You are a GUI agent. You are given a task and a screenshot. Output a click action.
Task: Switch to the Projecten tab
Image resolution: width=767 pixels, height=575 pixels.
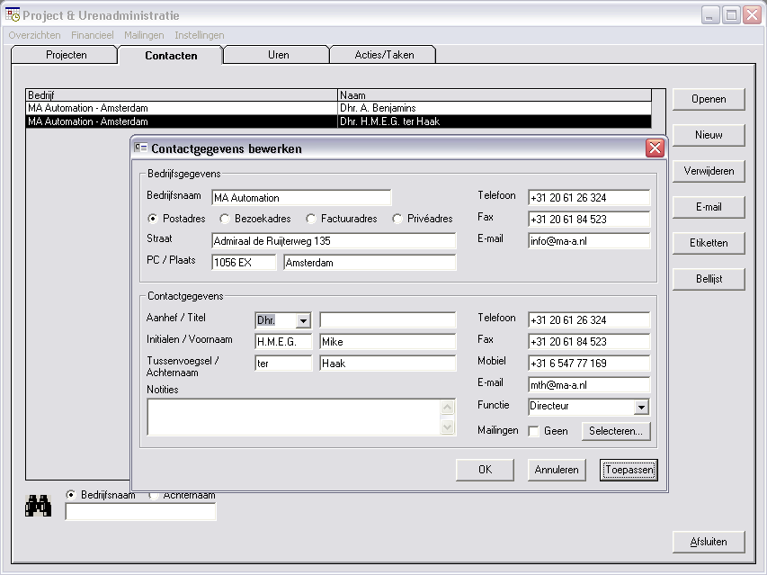tap(66, 55)
